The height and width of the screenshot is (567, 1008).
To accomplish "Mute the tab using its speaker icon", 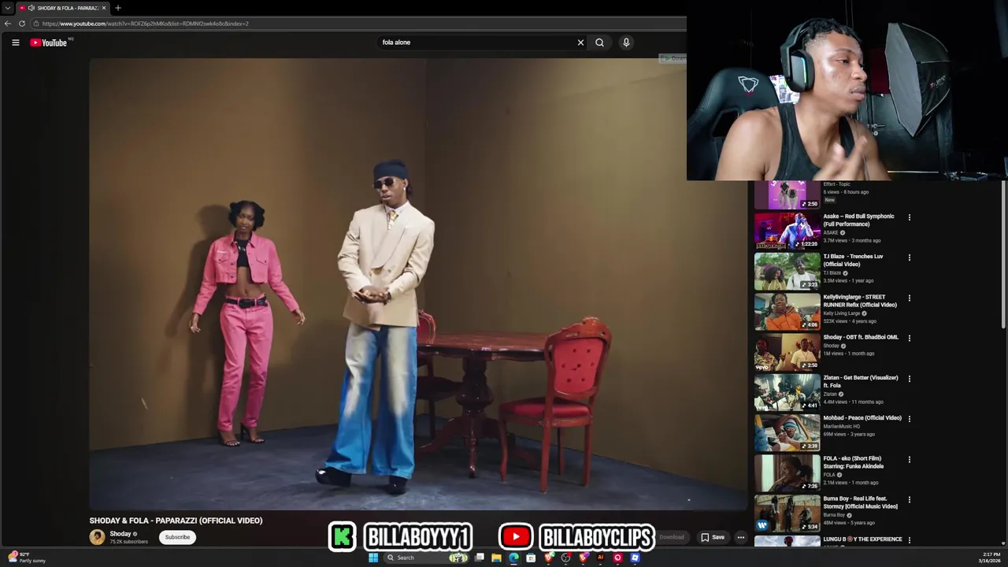I will pyautogui.click(x=31, y=8).
